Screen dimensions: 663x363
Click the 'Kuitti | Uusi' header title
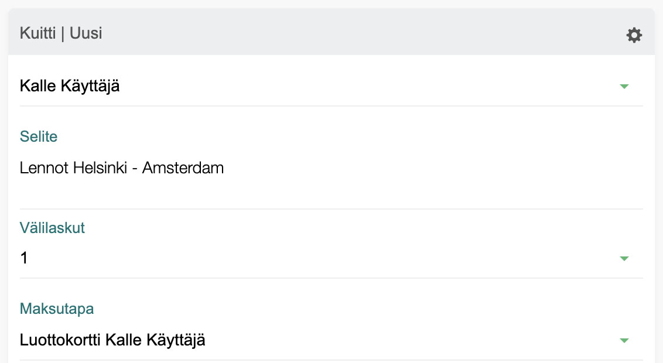[x=61, y=33]
